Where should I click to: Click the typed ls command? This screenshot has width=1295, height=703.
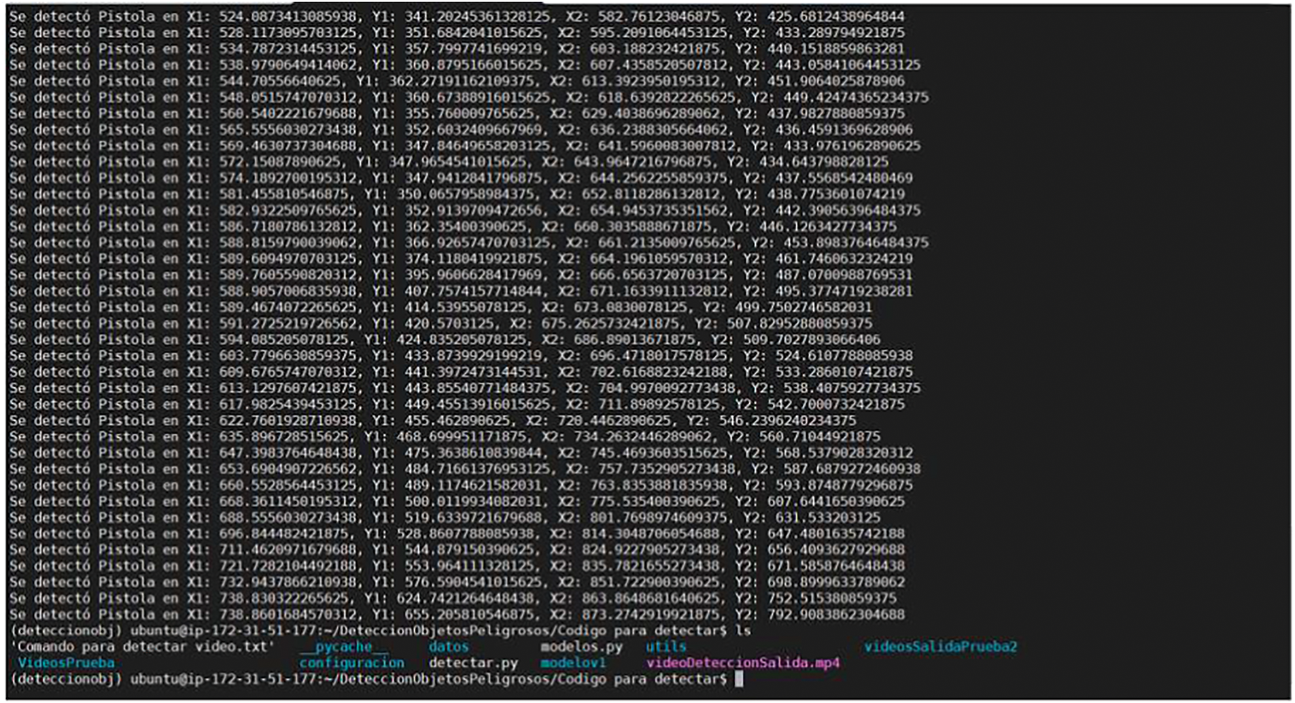click(x=743, y=630)
